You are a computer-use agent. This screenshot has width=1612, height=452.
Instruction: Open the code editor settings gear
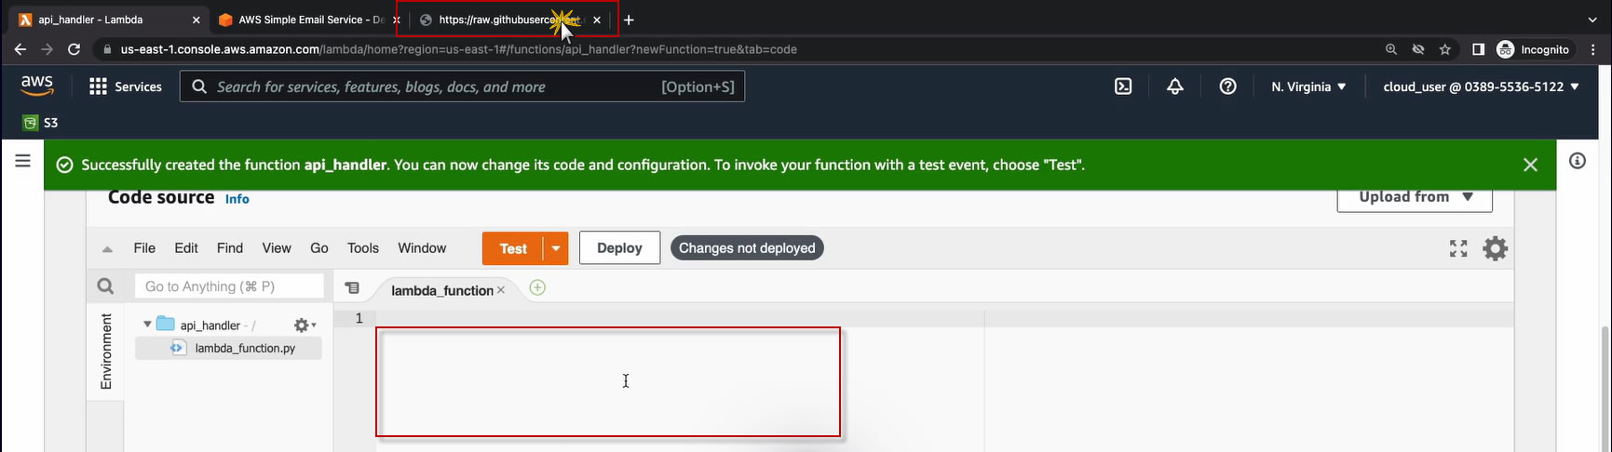pyautogui.click(x=1495, y=248)
